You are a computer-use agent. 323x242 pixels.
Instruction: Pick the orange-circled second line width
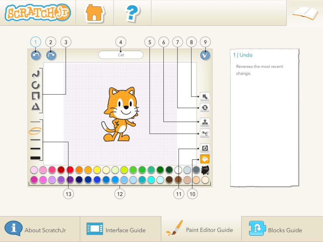[x=35, y=131]
